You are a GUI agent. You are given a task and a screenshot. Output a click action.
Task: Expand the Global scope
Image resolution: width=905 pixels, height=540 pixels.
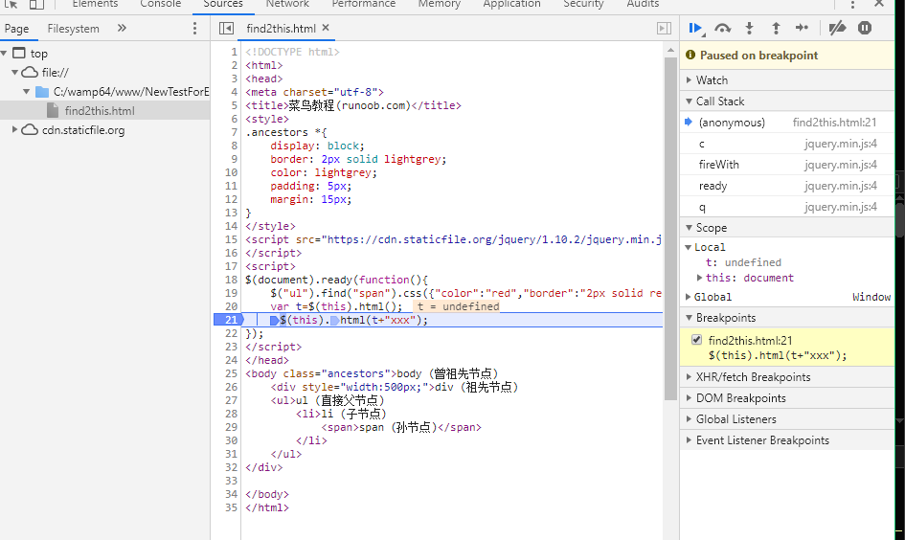pos(688,297)
